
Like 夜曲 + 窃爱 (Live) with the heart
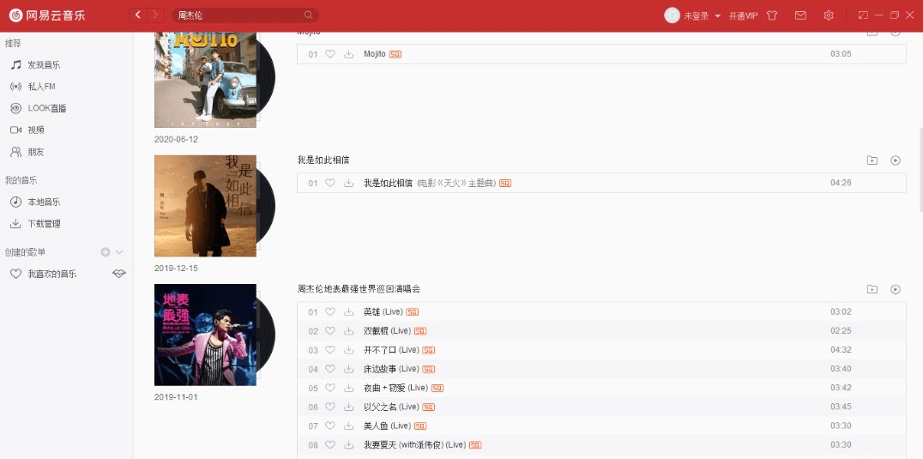pyautogui.click(x=330, y=388)
